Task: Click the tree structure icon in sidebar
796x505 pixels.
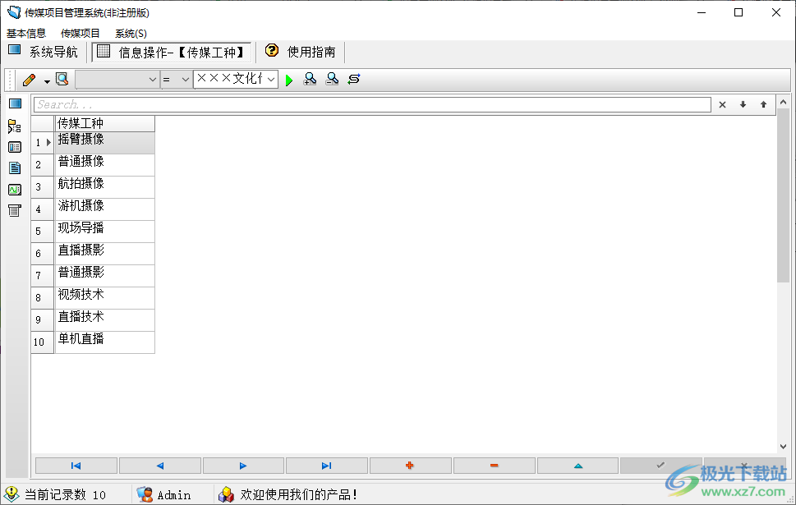Action: coord(15,126)
